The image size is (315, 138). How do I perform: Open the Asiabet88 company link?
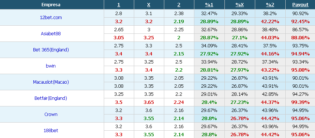coord(51,34)
